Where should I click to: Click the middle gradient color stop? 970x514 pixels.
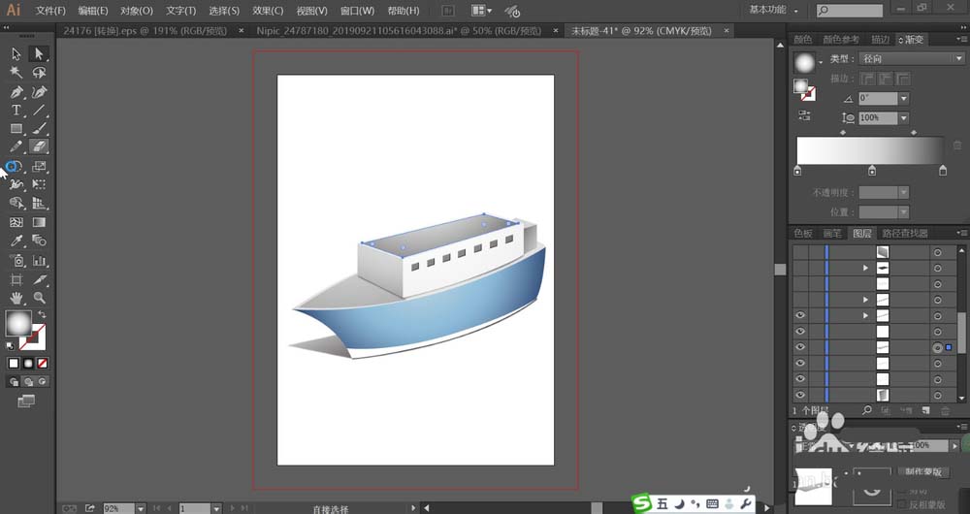[x=872, y=170]
